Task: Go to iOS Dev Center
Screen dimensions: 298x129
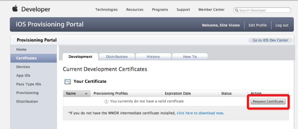Action: [x=270, y=40]
